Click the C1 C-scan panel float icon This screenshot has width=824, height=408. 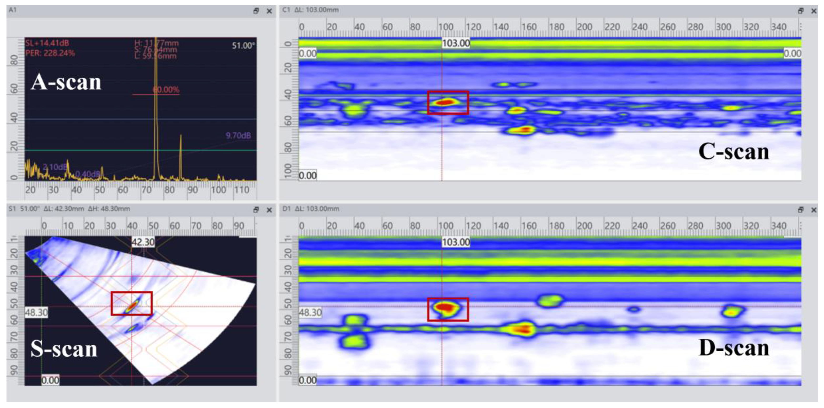click(800, 11)
